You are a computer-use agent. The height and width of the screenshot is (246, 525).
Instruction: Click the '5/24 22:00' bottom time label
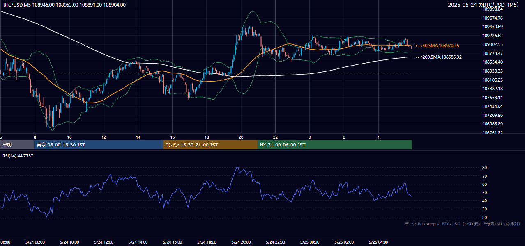pos(275,242)
